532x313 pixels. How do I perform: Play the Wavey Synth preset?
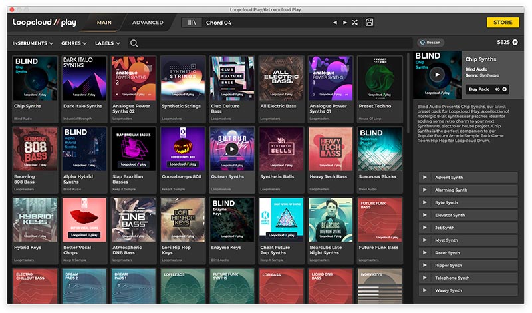pos(424,290)
